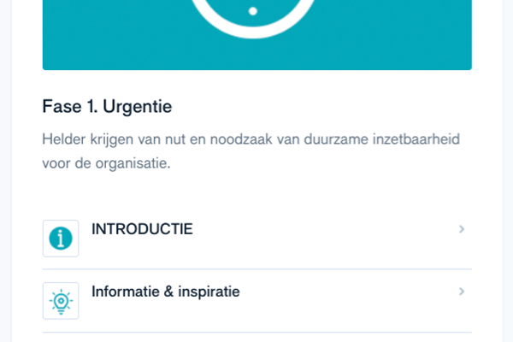Open the Informatie & inspiratie label
513x342 pixels.
point(166,292)
